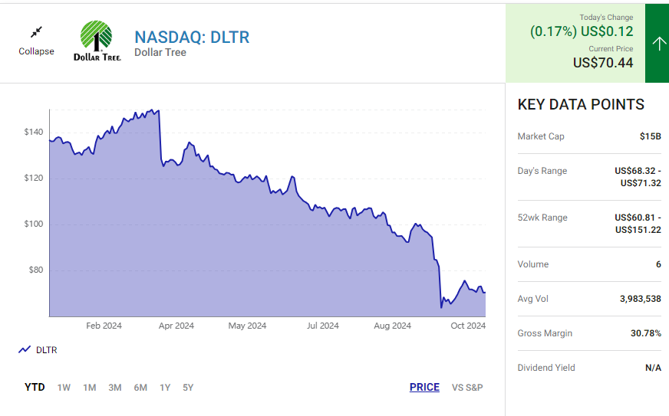669x416 pixels.
Task: Click the Dollar Tree logo
Action: [97, 41]
